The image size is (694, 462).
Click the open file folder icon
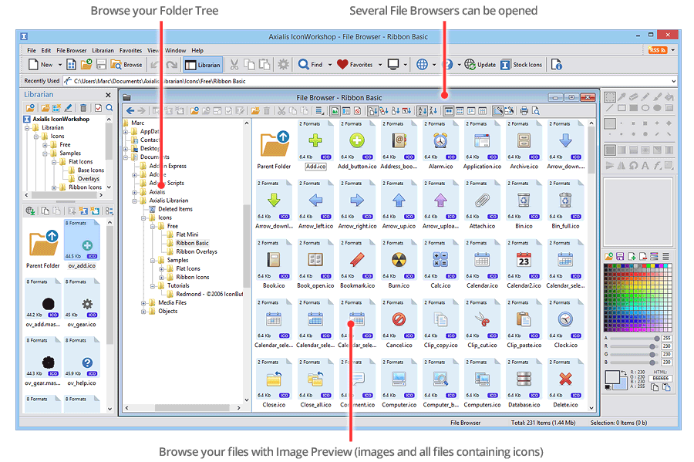tap(86, 65)
